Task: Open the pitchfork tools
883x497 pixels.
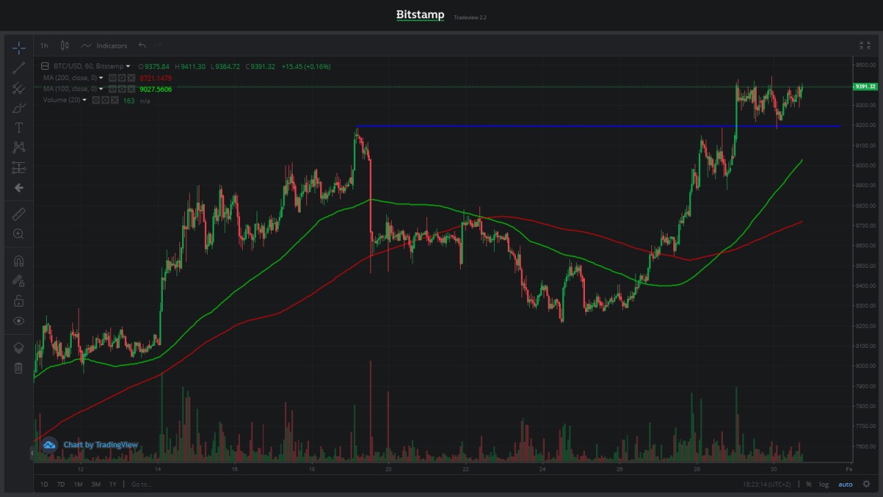Action: click(19, 88)
